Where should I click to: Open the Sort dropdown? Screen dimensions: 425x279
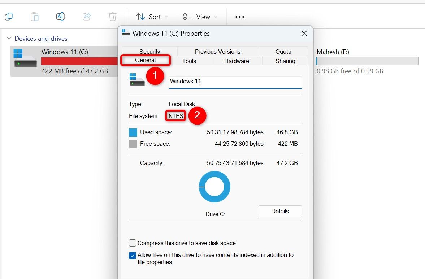pos(151,17)
